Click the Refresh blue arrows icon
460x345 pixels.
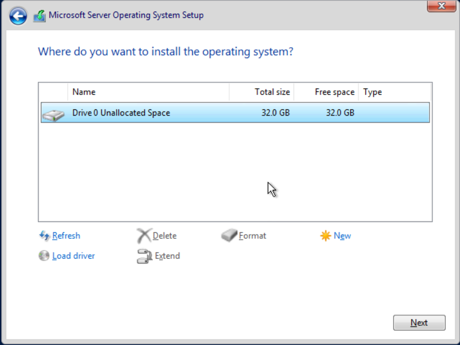[x=44, y=236]
